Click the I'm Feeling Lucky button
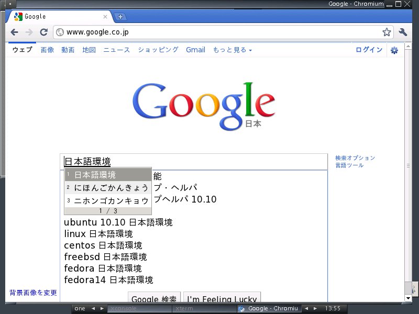Image resolution: width=419 pixels, height=314 pixels. (x=222, y=297)
